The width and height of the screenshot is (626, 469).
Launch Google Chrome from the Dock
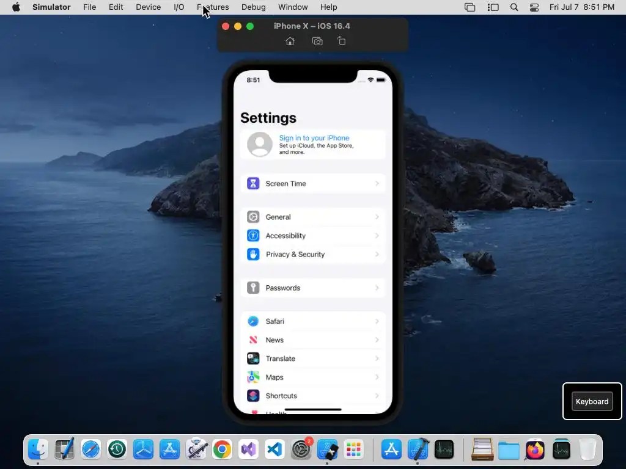tap(223, 449)
